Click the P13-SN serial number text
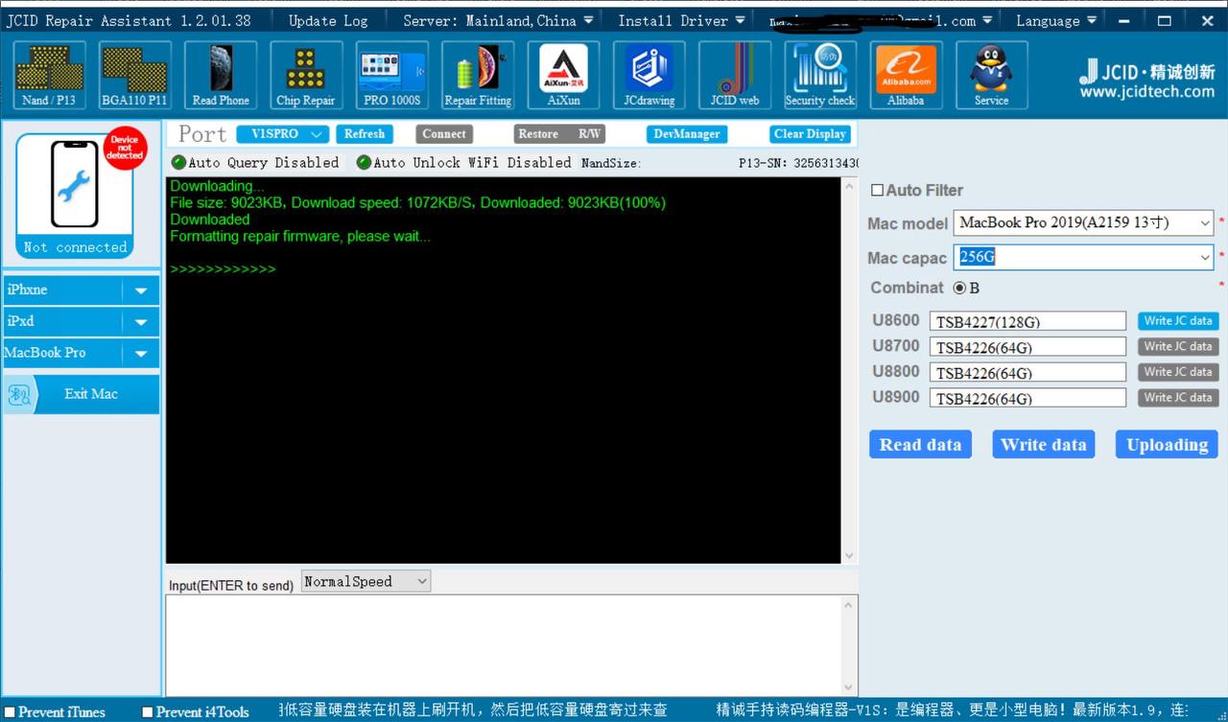Image resolution: width=1228 pixels, height=722 pixels. click(798, 163)
